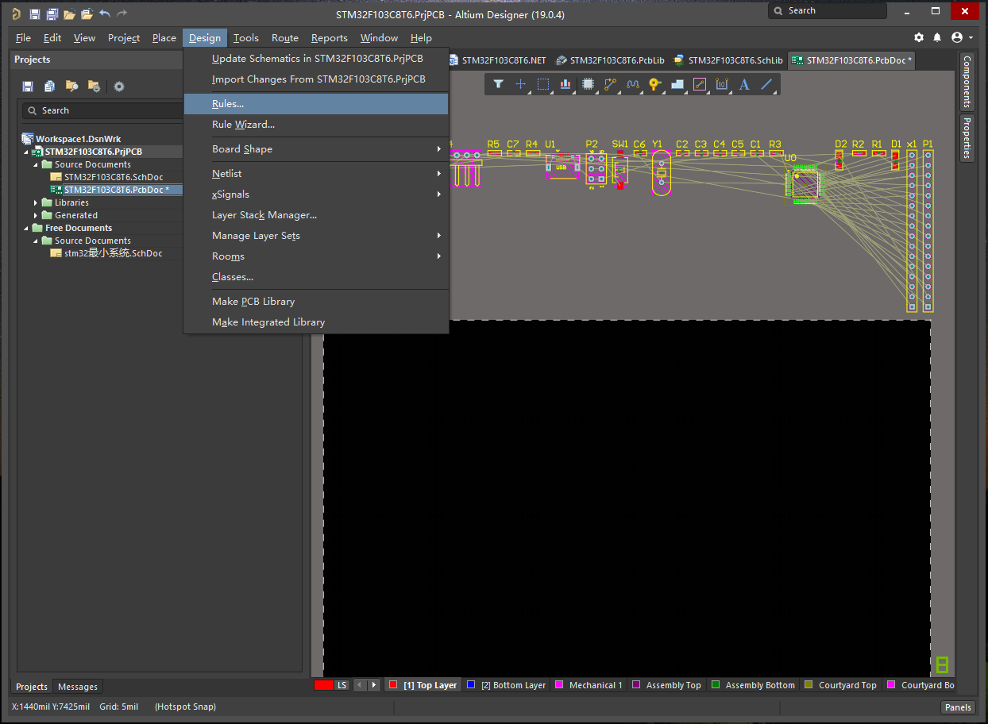Click Rule Wizard... menu entry
This screenshot has width=988, height=724.
pyautogui.click(x=316, y=125)
